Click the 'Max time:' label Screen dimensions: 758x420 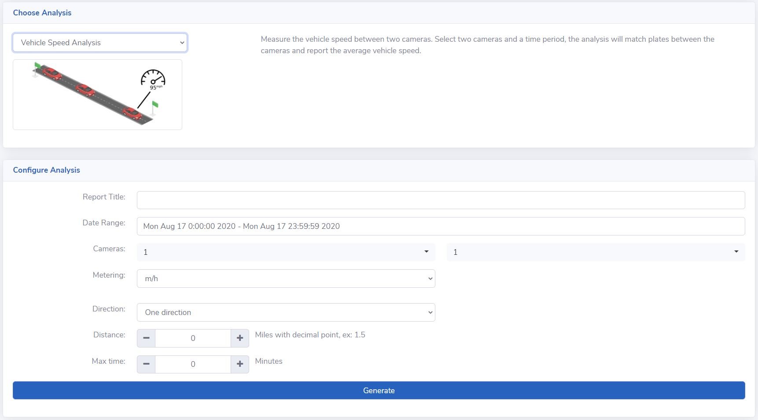[108, 361]
